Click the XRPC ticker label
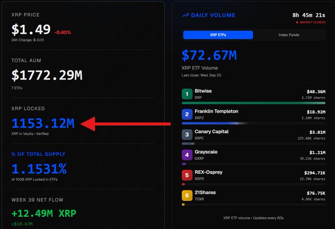335x229 pixels. pyautogui.click(x=199, y=138)
